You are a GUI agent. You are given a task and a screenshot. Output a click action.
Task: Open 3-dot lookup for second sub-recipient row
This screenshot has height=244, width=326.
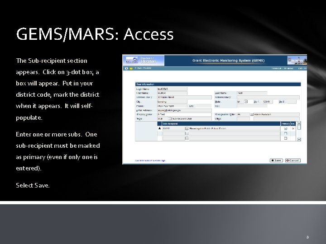pyautogui.click(x=187, y=133)
